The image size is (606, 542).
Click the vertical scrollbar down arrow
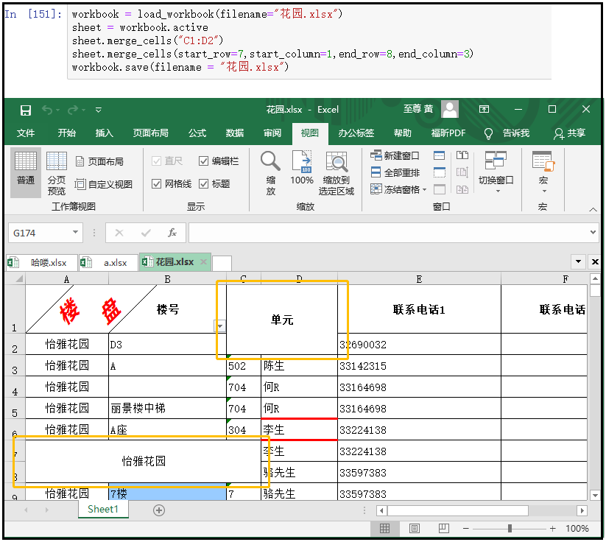pyautogui.click(x=595, y=495)
